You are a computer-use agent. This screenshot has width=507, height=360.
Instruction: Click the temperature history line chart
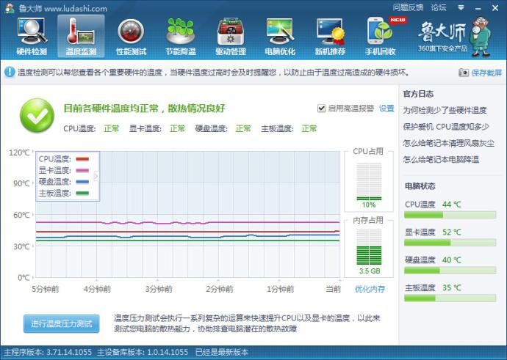187,214
